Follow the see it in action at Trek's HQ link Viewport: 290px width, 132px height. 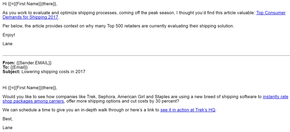(188, 110)
